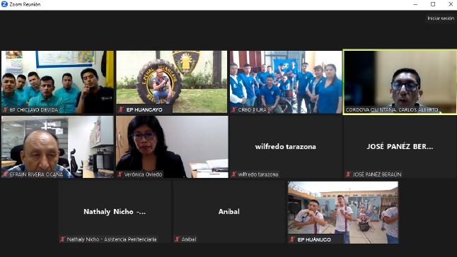Click the Iniciar sesión button
The image size is (457, 257).
coord(441,18)
